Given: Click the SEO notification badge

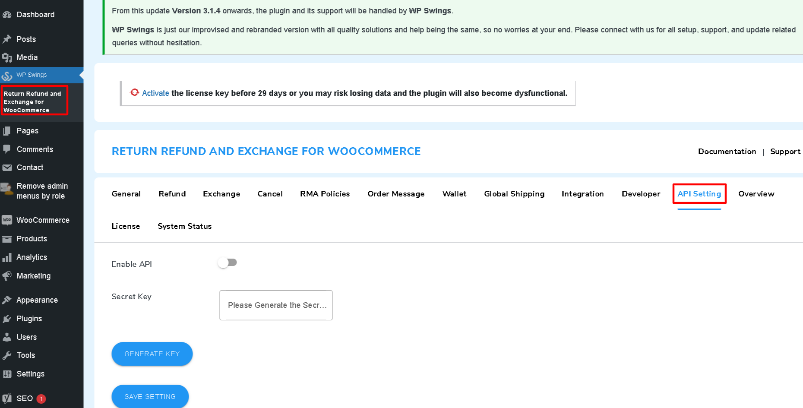Looking at the screenshot, I should point(41,399).
